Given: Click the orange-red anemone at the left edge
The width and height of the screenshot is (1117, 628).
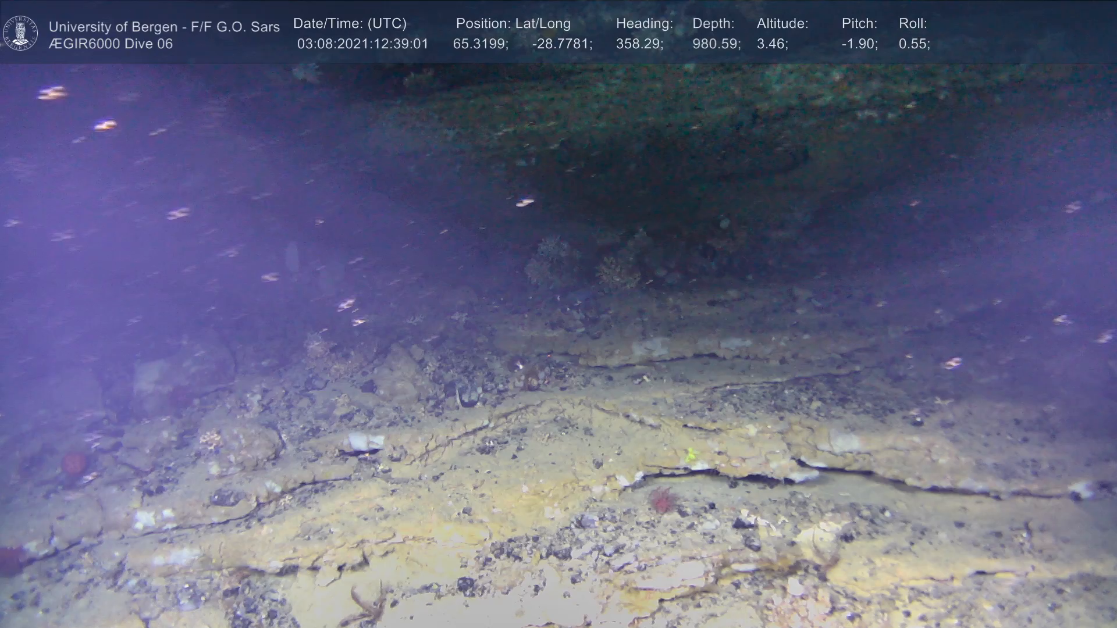Looking at the screenshot, I should 74,463.
